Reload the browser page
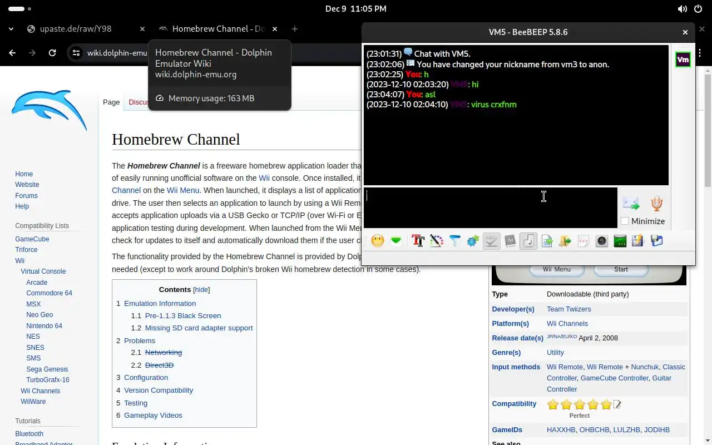Viewport: 712px width, 445px height. (x=52, y=53)
